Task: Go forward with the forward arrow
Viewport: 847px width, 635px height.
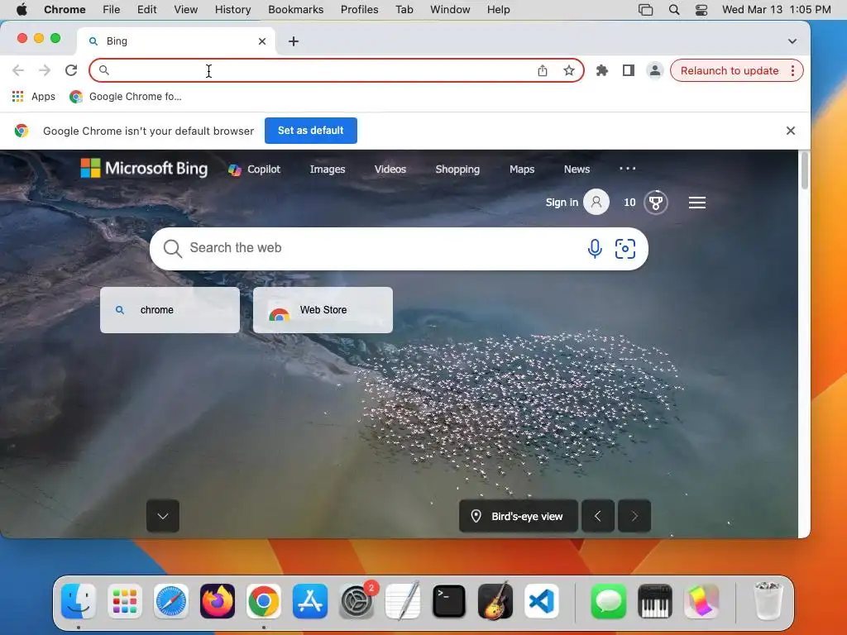Action: [x=45, y=70]
